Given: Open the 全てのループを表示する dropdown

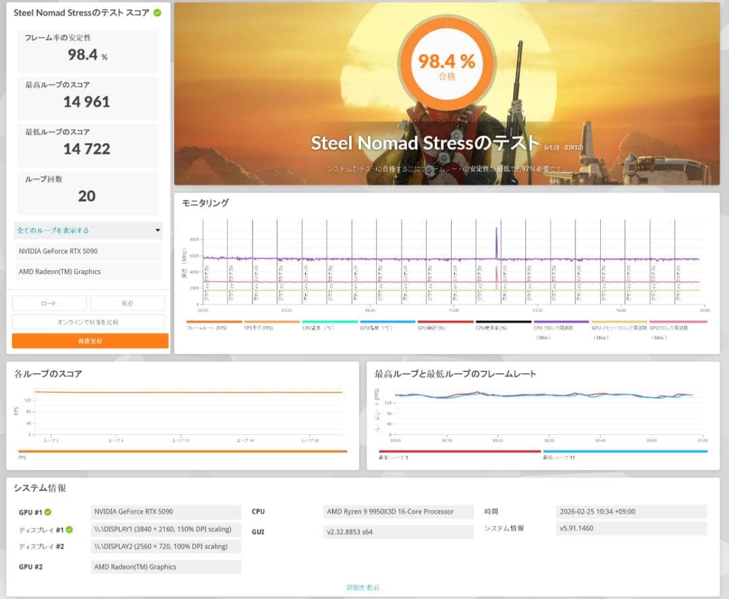Looking at the screenshot, I should click(88, 230).
